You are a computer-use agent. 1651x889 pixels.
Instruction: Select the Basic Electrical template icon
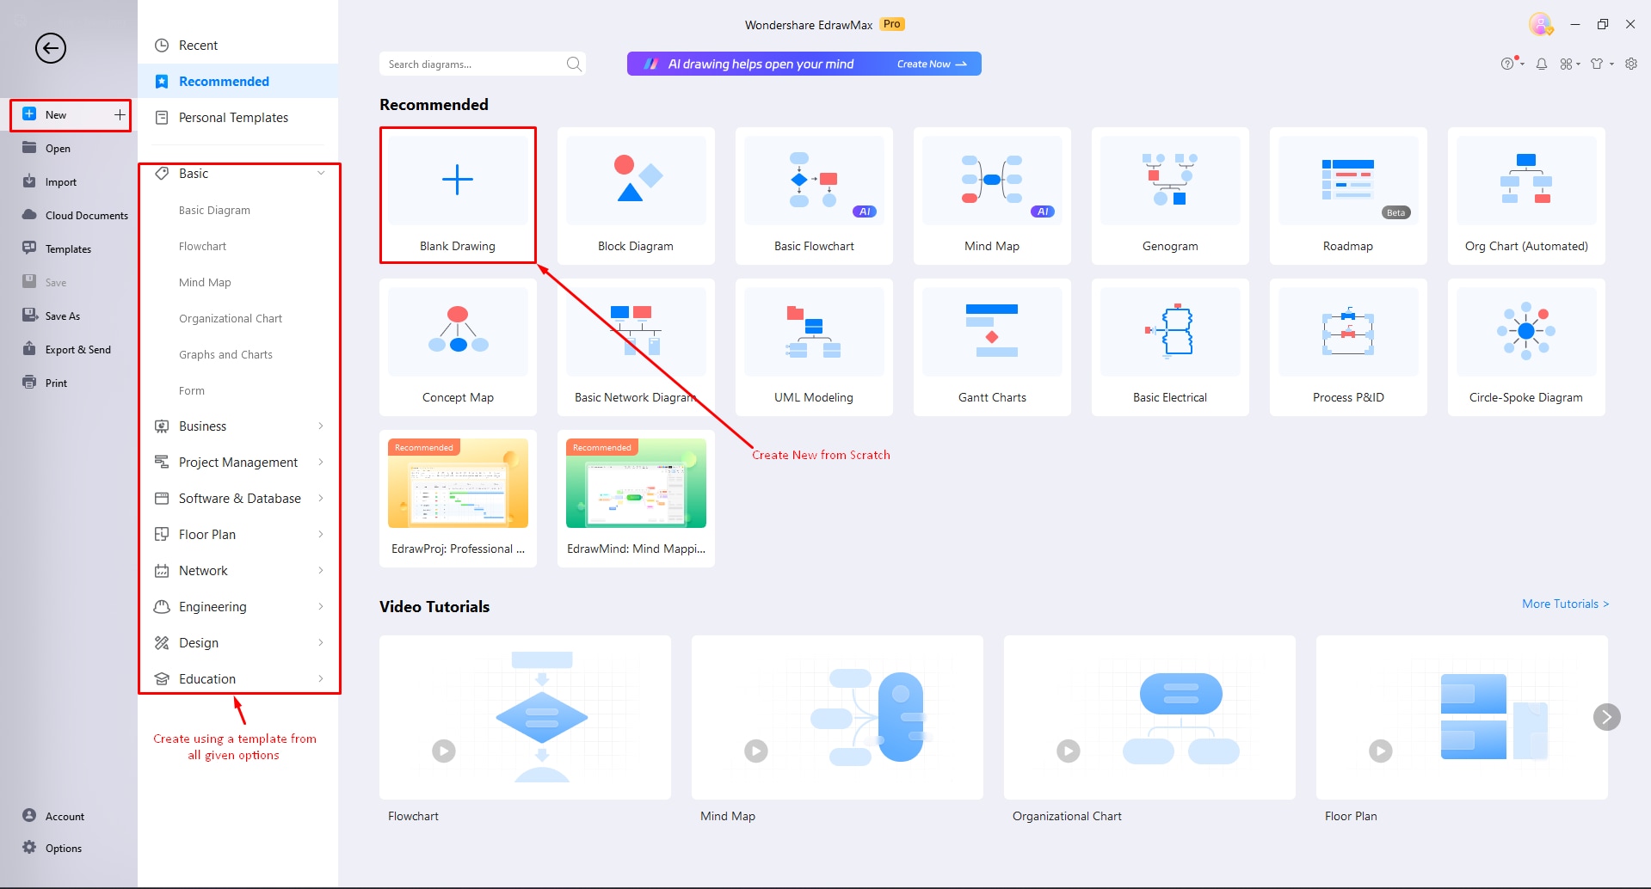[x=1170, y=331]
